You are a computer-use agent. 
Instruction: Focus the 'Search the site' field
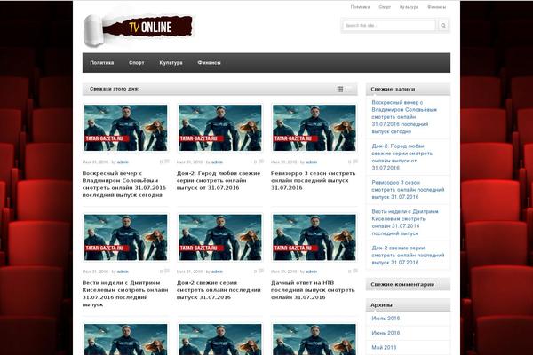point(389,26)
